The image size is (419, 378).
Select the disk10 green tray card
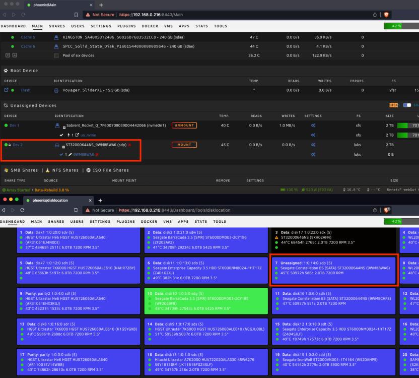206,301
